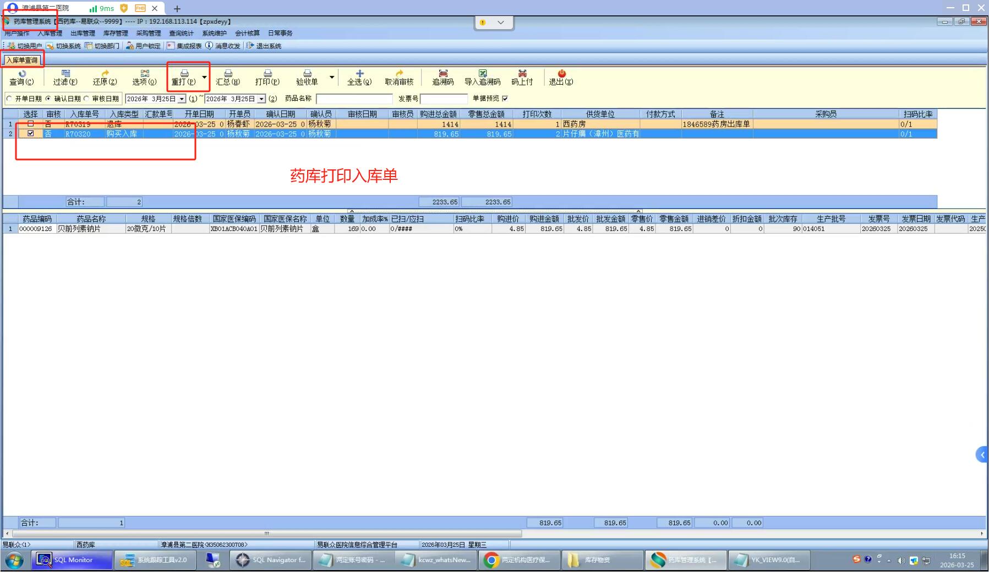
Task: Click 切换用户 switch user
Action: [x=25, y=46]
